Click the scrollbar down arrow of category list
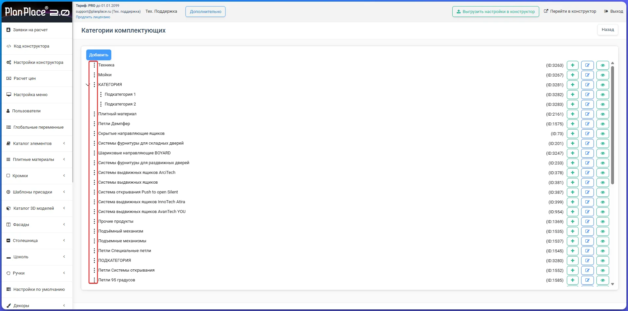This screenshot has width=628, height=311. [x=612, y=284]
